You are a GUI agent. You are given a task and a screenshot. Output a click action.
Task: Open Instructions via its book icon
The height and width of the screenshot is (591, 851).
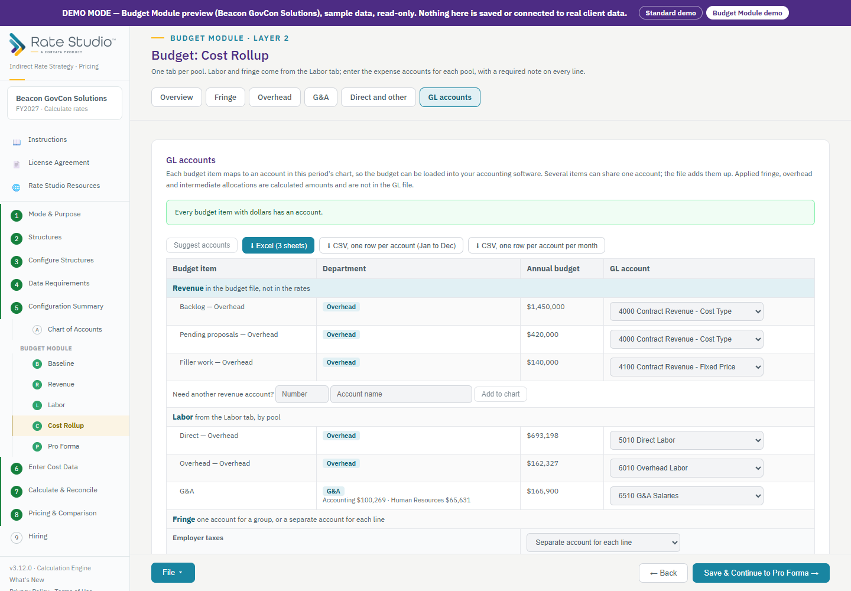(17, 142)
